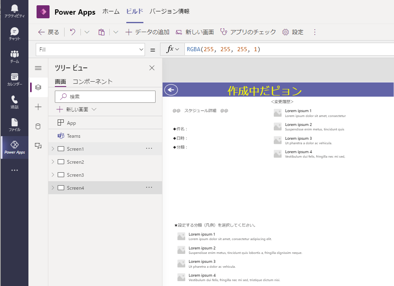Expand the Screen1 tree item
Screen dimensions: 394x286
coord(53,149)
